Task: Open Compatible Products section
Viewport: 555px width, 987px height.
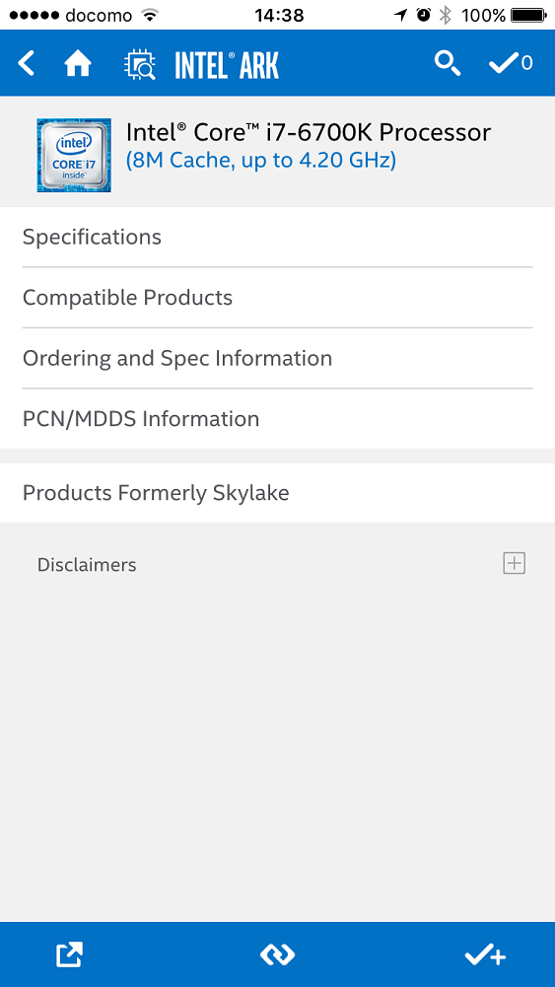Action: point(278,298)
